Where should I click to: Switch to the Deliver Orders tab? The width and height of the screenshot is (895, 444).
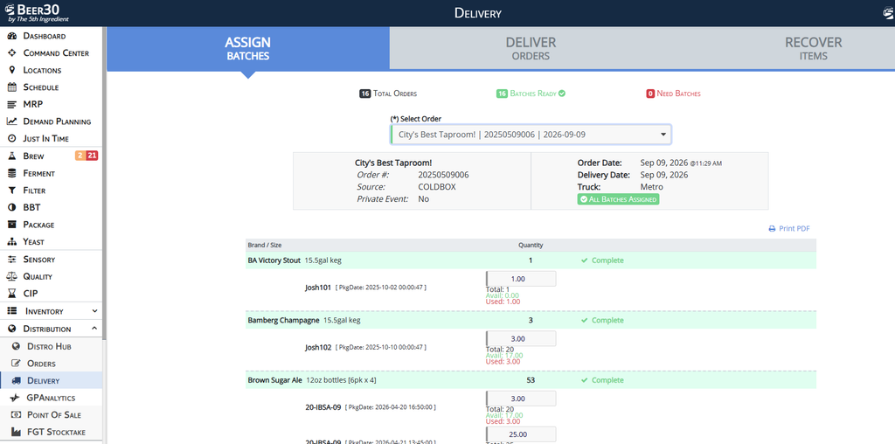click(x=531, y=49)
